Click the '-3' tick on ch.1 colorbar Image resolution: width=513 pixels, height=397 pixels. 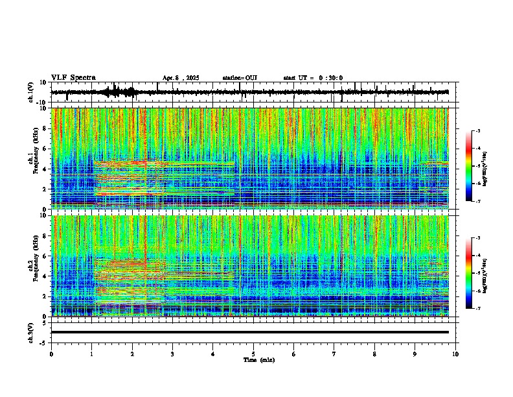478,131
